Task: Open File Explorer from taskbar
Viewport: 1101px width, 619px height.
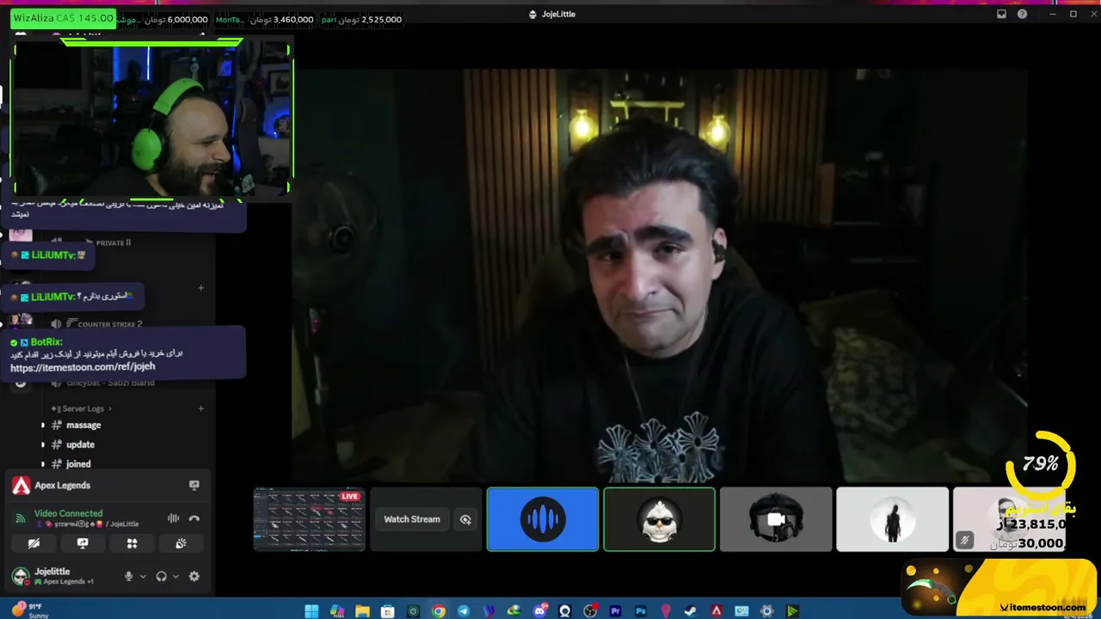Action: point(362,611)
